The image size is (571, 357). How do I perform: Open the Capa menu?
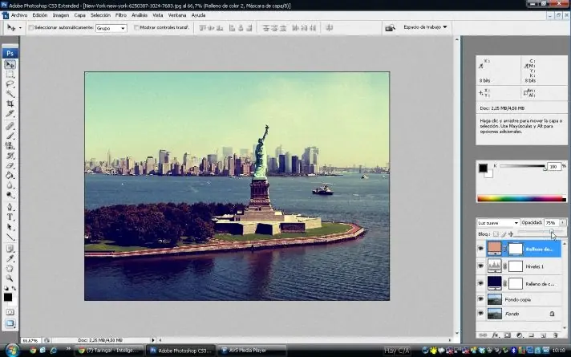pos(79,14)
